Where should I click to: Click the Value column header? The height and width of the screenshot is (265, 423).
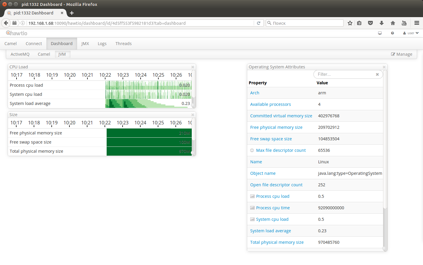tap(322, 83)
